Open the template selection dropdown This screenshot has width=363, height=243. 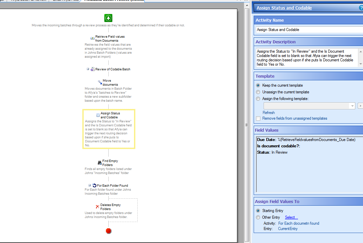coord(352,106)
